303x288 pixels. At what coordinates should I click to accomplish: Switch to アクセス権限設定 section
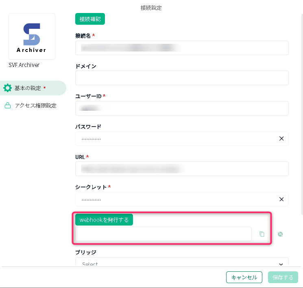tap(35, 106)
